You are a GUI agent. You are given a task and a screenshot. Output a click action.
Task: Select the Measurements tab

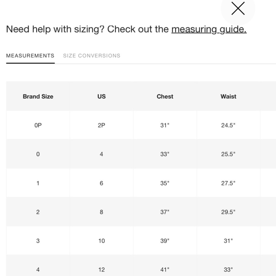(30, 55)
